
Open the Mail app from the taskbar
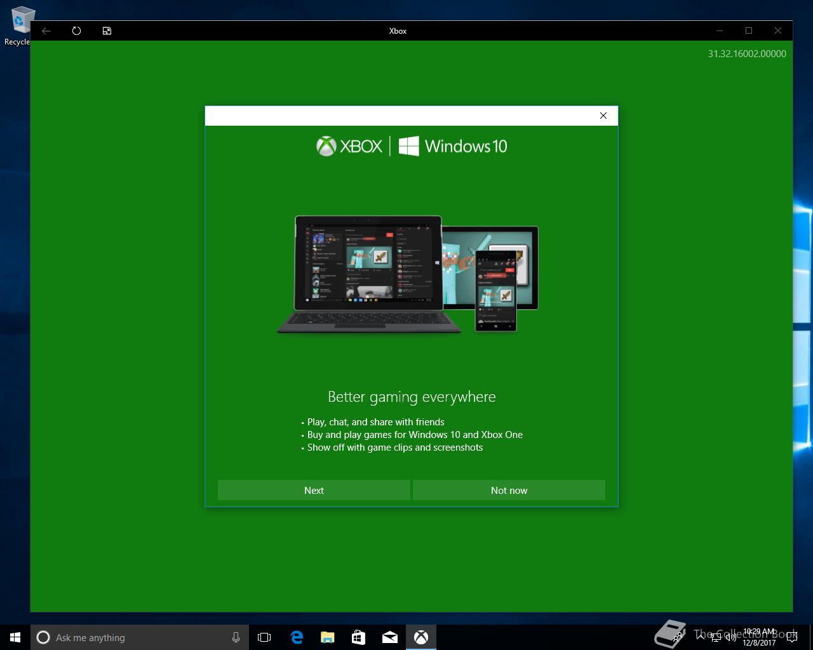click(x=389, y=637)
